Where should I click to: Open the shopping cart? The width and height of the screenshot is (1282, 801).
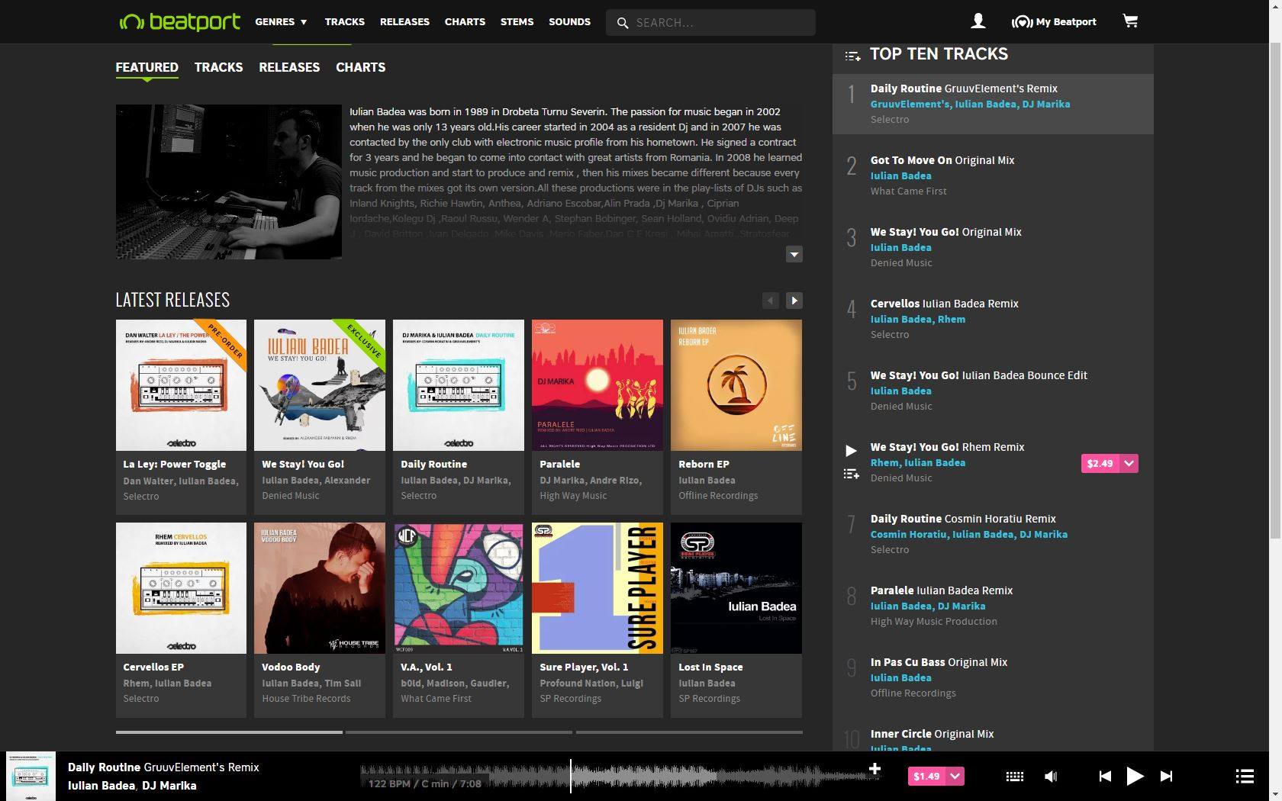(x=1130, y=21)
